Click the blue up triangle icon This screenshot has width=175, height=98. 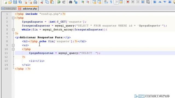(160, 2)
